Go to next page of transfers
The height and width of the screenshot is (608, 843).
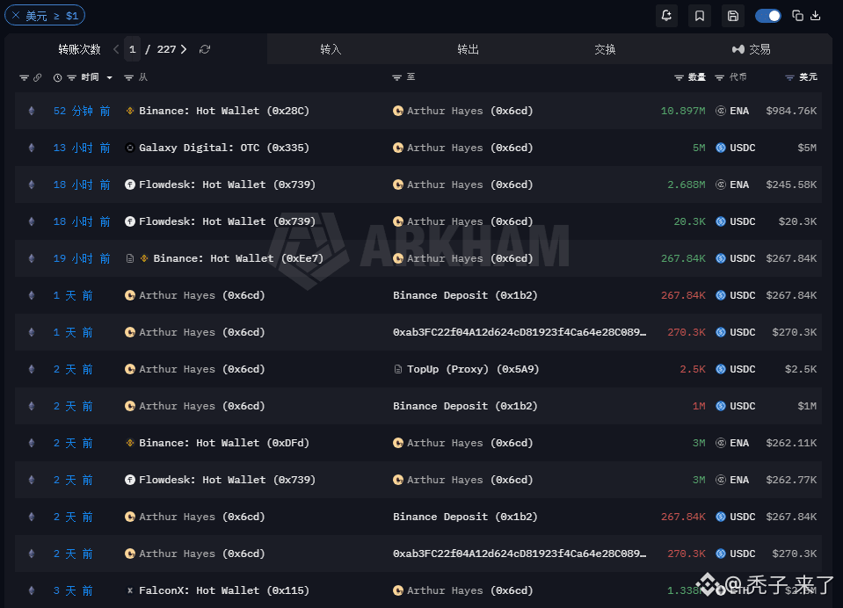coord(184,49)
